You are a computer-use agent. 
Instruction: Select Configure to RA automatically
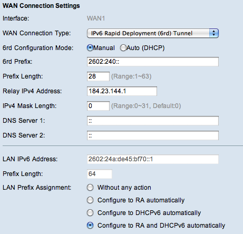coord(90,200)
